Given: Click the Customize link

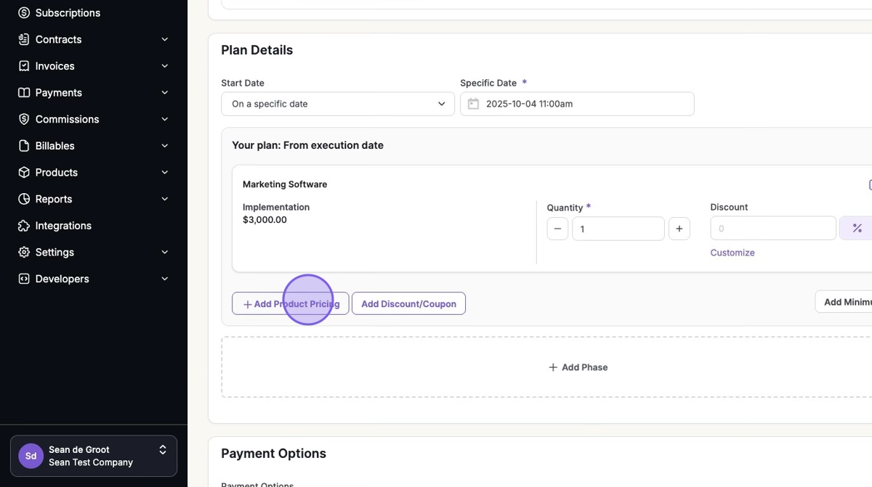Looking at the screenshot, I should pyautogui.click(x=732, y=253).
